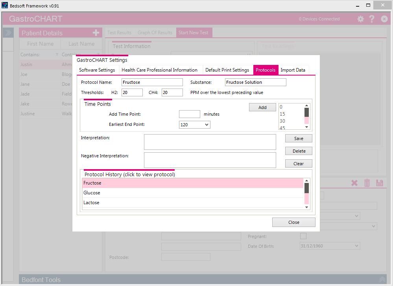This screenshot has width=393, height=286.
Task: Click the floppy disk save icon
Action: click(x=380, y=183)
